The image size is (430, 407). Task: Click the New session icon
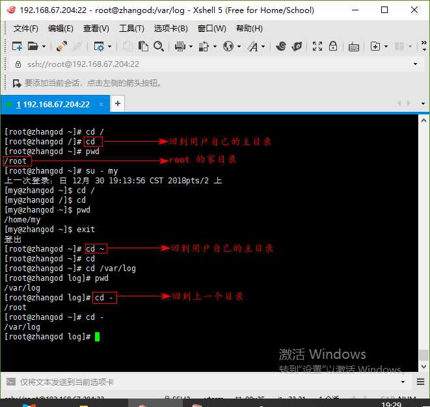pos(17,47)
